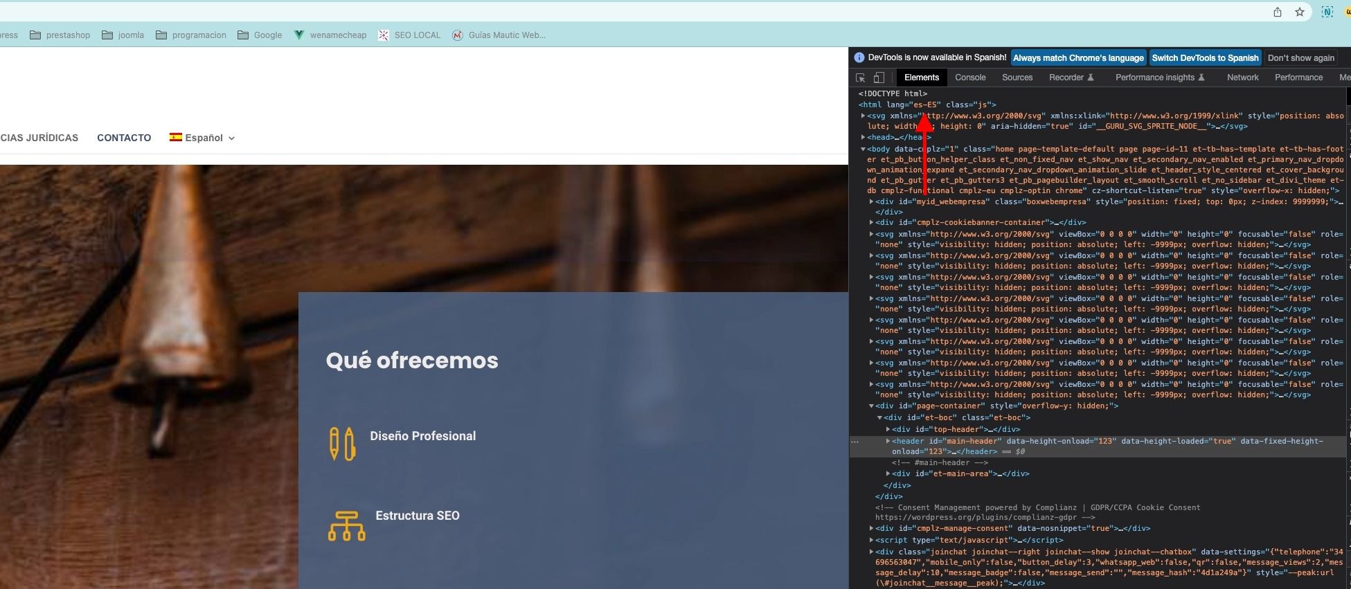
Task: Switch to the Network tab
Action: (1242, 78)
